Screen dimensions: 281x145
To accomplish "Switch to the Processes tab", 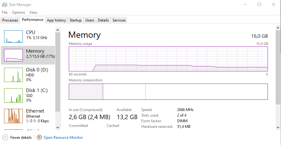I will 10,20.
